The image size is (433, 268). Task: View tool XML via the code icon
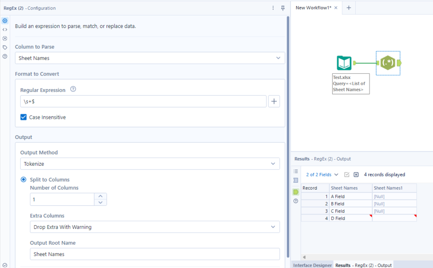5,29
